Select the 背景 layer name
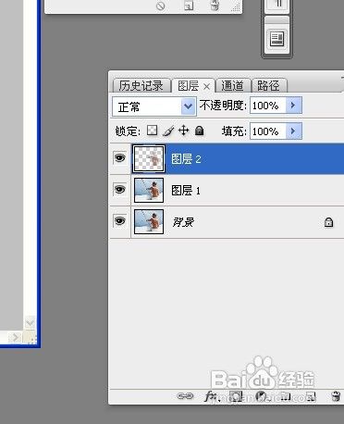This screenshot has height=424, width=344. (x=183, y=222)
